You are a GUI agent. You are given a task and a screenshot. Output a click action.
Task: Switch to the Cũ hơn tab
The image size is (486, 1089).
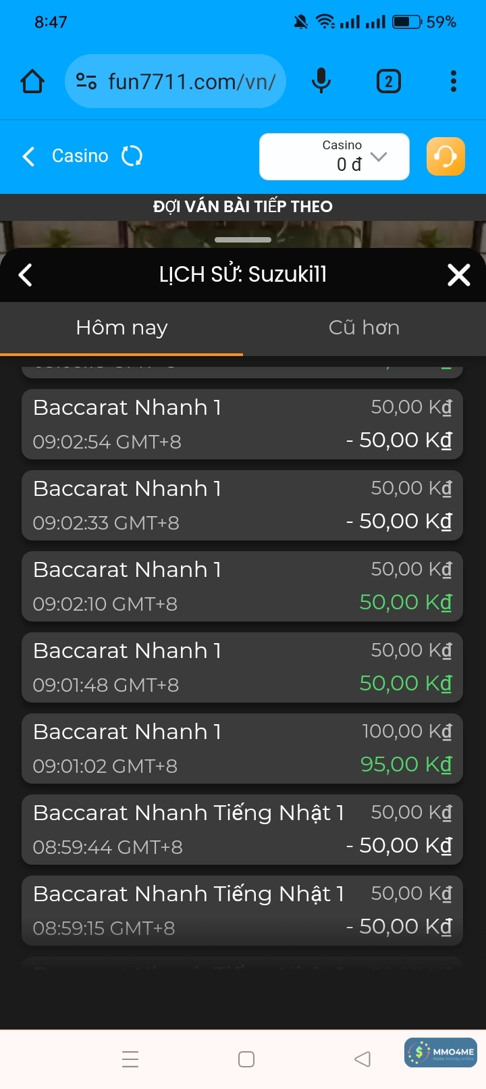click(364, 328)
